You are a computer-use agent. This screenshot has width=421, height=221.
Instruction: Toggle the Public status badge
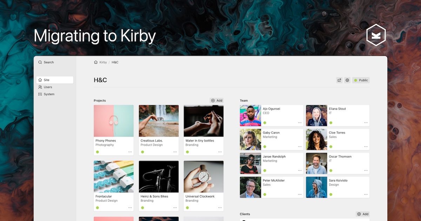point(361,80)
